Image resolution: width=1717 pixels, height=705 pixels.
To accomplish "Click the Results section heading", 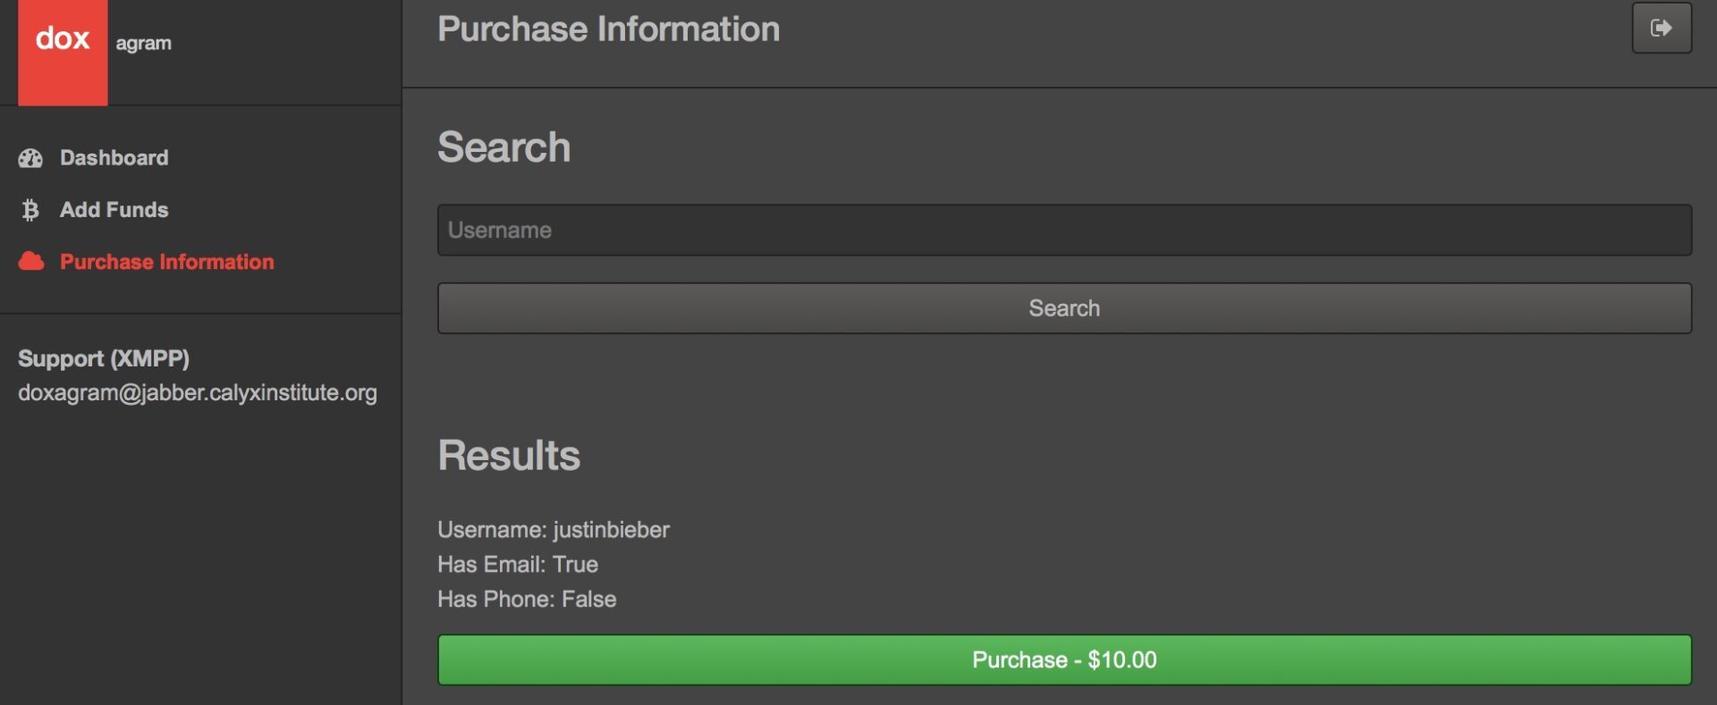I will (x=509, y=456).
